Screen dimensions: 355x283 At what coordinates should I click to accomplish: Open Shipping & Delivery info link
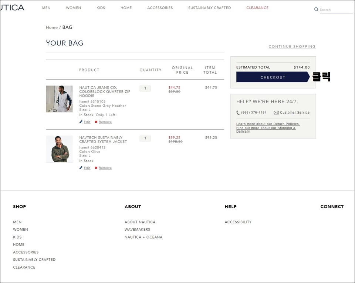point(266,130)
